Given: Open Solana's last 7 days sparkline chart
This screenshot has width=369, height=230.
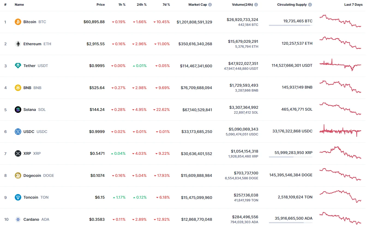Looking at the screenshot, I should click(x=340, y=109).
